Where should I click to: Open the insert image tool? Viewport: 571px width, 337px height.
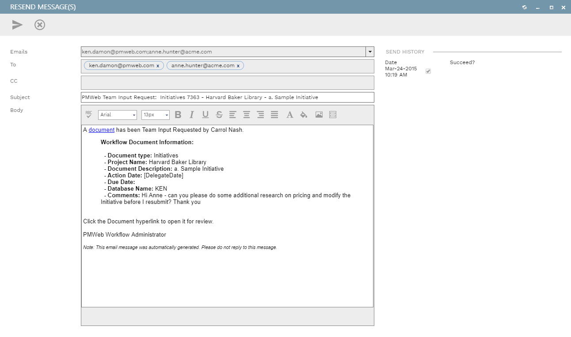coord(319,115)
